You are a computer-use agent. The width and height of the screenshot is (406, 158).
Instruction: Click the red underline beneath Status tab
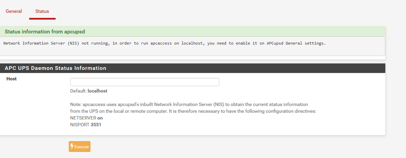pos(42,19)
